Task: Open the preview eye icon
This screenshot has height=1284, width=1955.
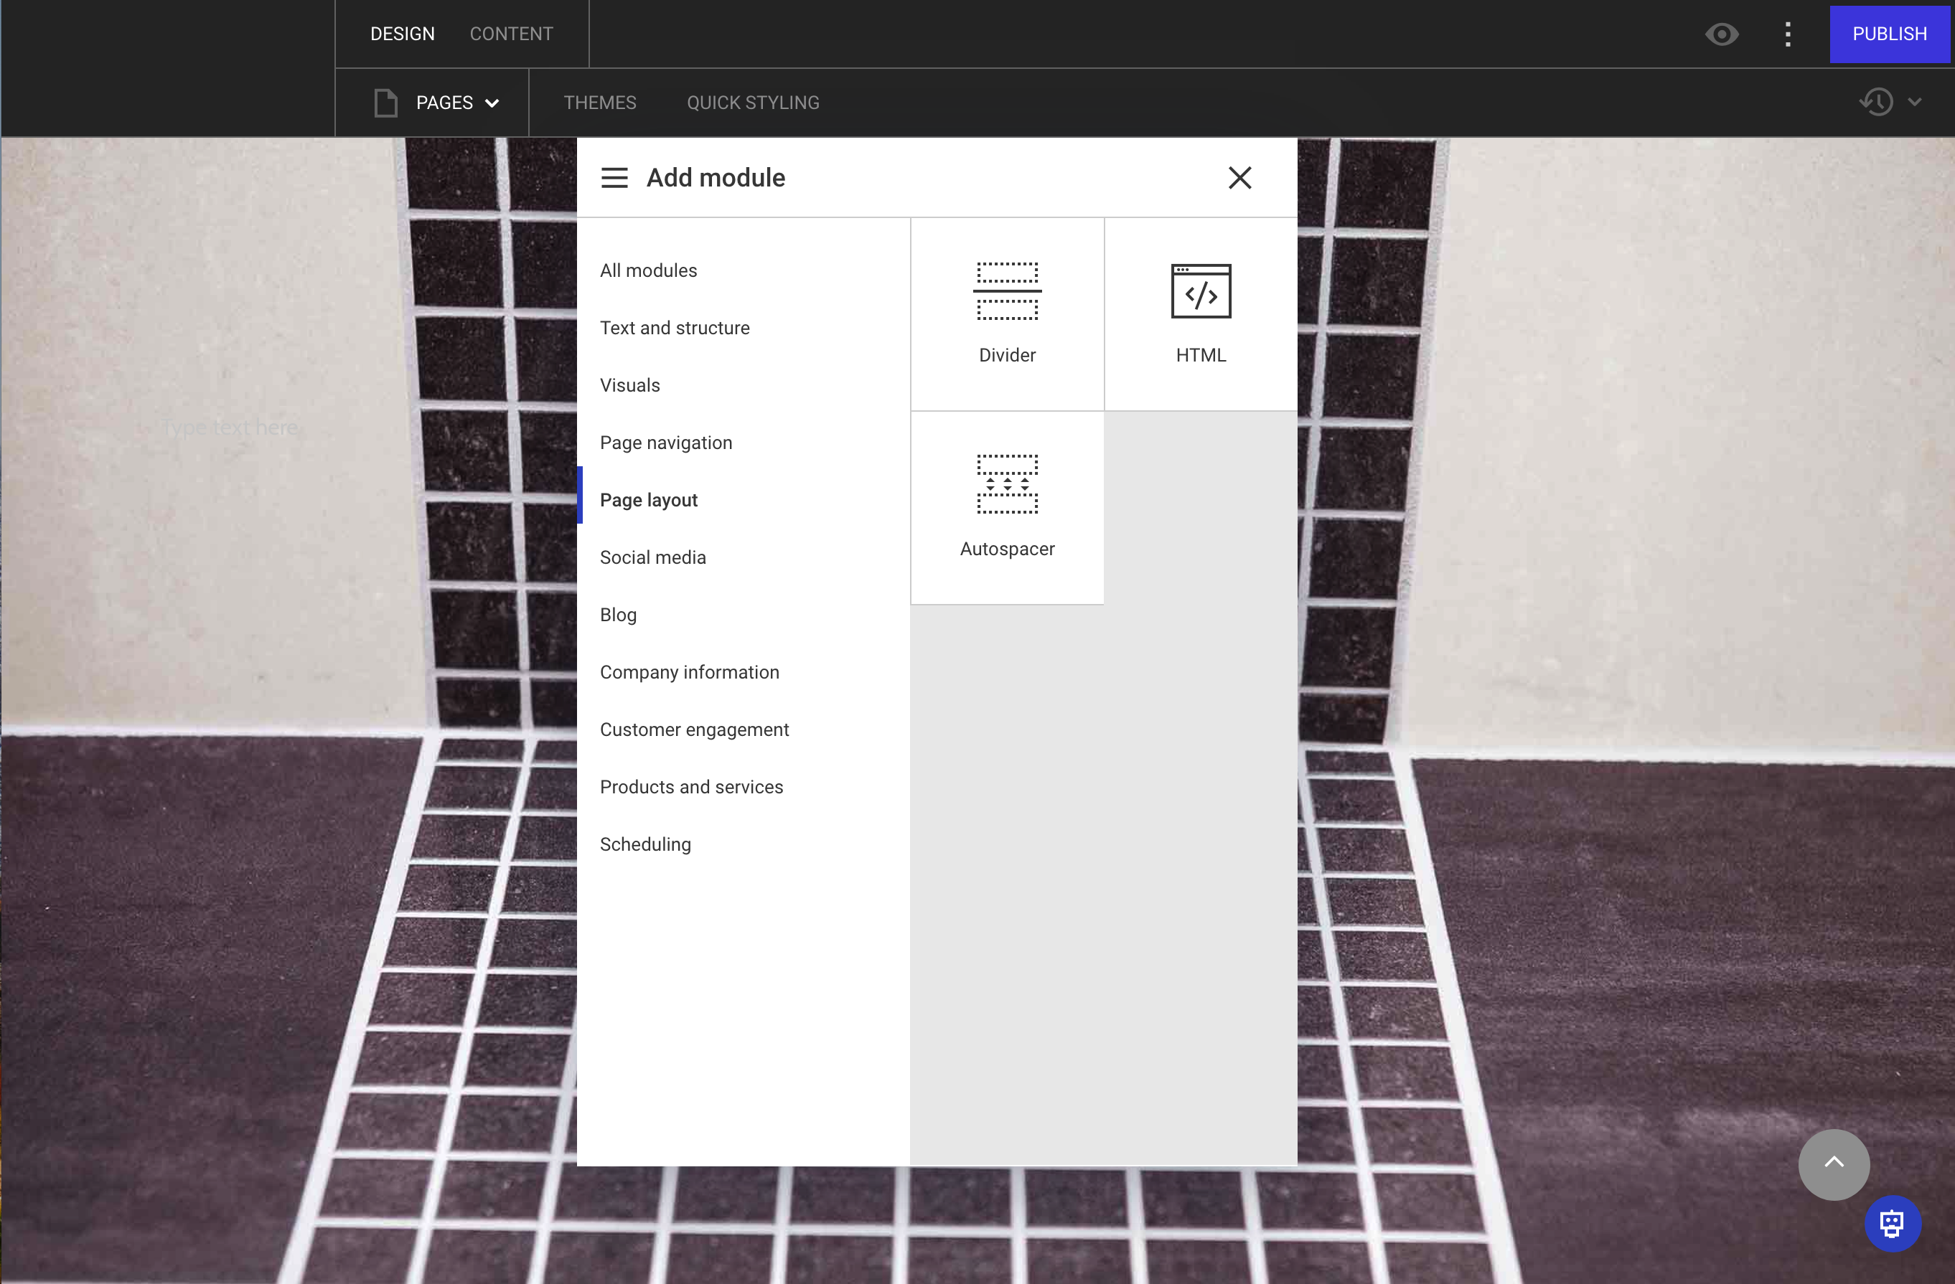Action: (1722, 34)
